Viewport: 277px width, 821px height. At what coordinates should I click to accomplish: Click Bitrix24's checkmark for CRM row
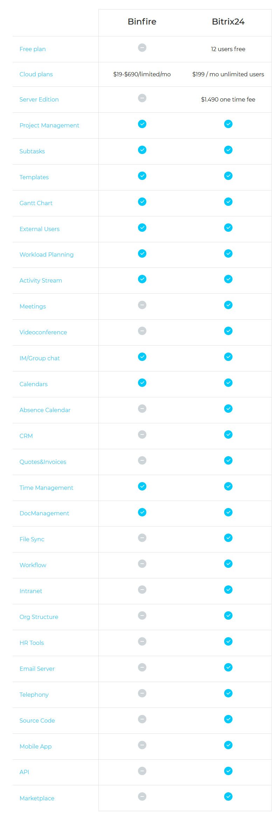(228, 434)
